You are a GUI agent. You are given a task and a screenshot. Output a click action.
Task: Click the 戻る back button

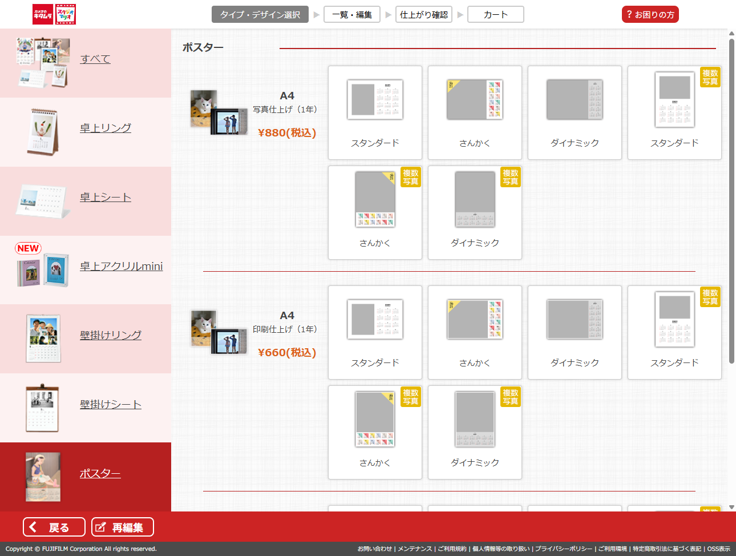coord(54,527)
